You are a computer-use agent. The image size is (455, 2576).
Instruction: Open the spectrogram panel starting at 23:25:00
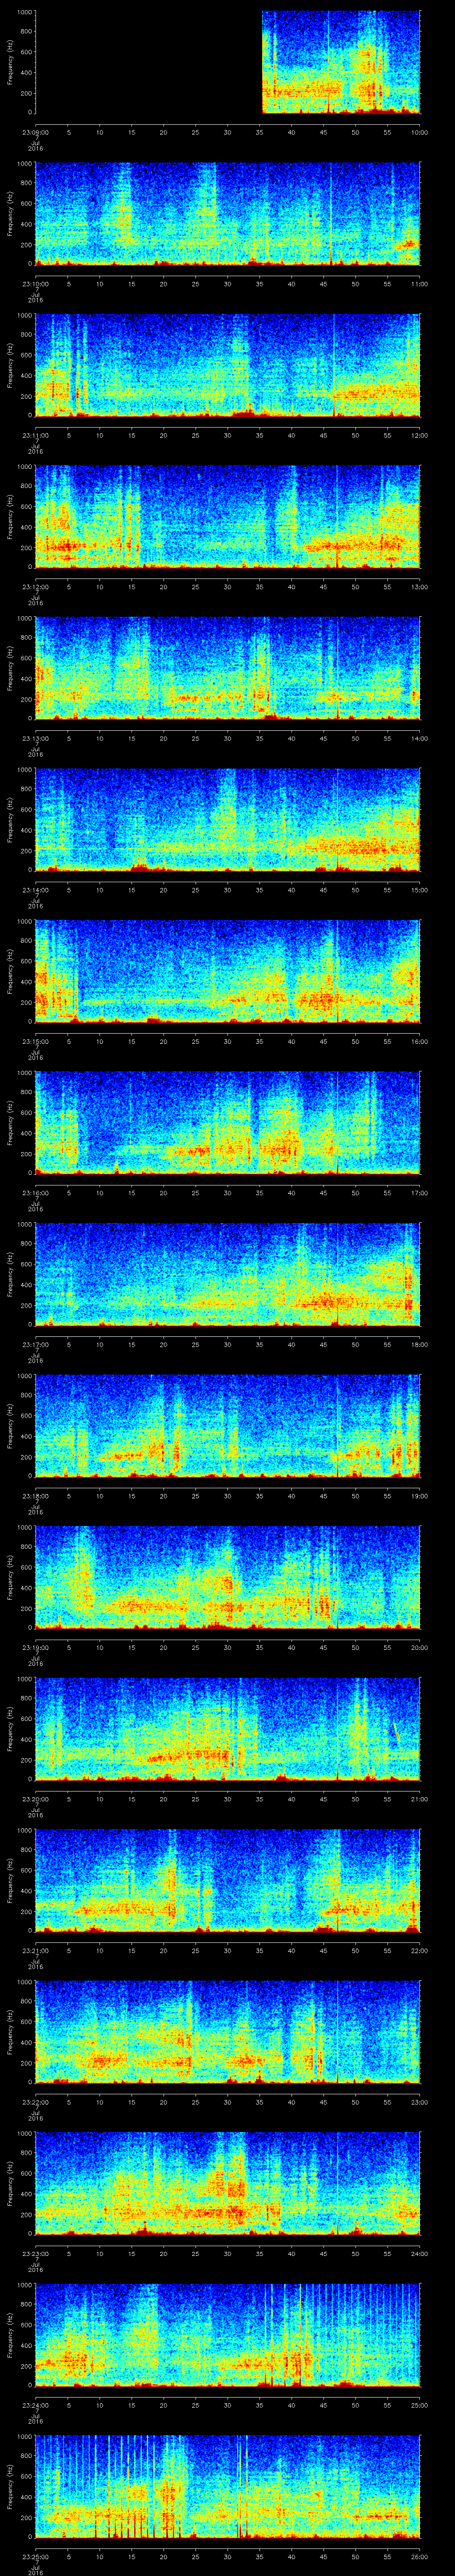click(228, 2487)
